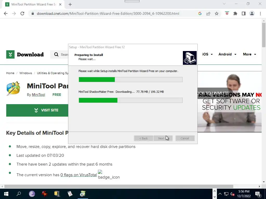Click the horizontal page scrollbar

tap(119, 187)
